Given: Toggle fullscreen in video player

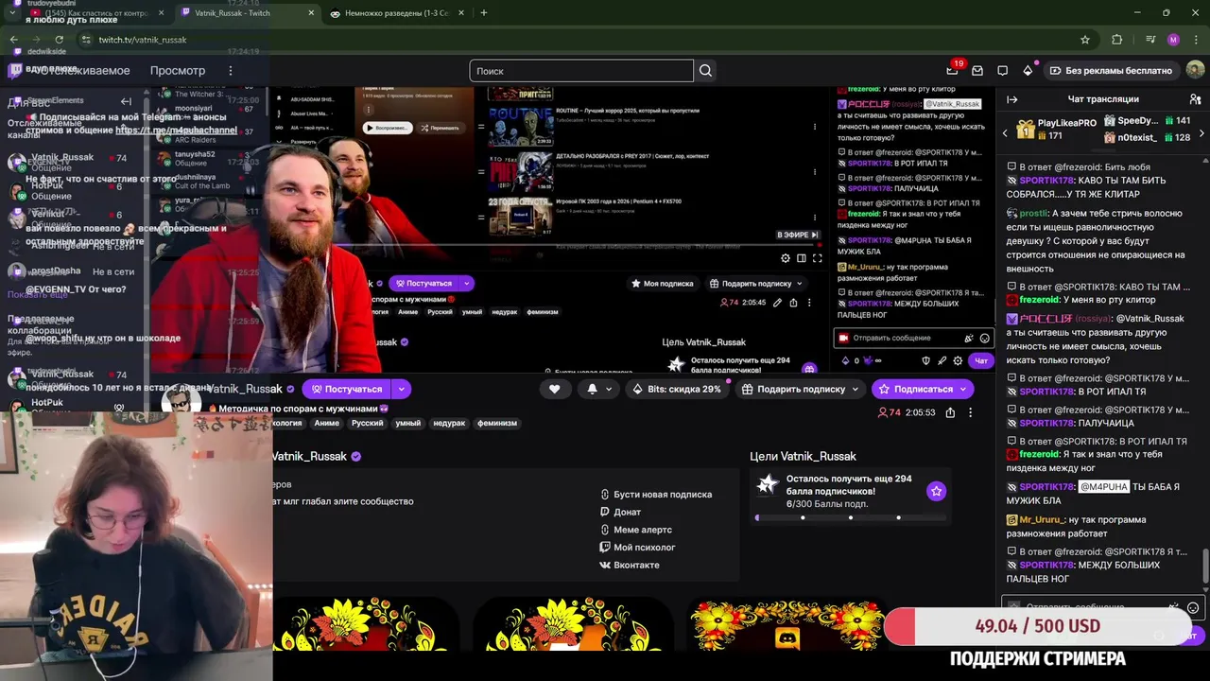Looking at the screenshot, I should (x=817, y=257).
